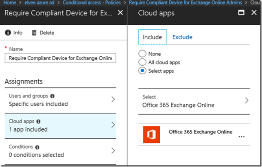
Task: Click info icon next to Cloud apps label
Action: tap(38, 121)
